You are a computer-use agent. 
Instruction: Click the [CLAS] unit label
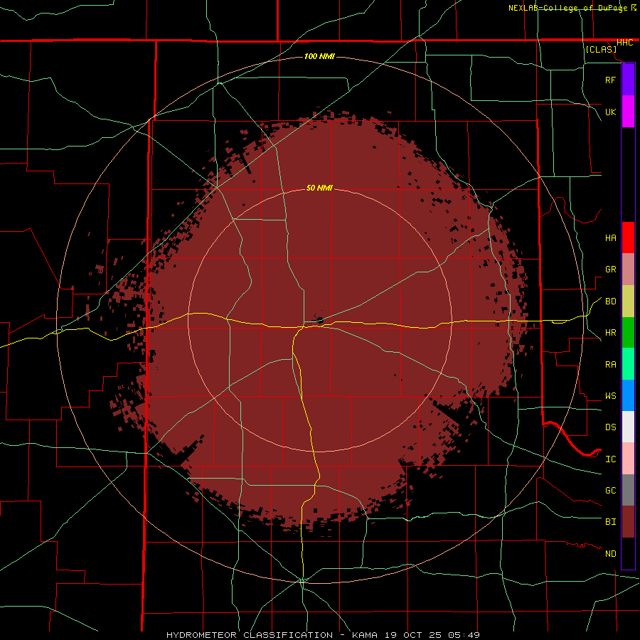(x=601, y=49)
